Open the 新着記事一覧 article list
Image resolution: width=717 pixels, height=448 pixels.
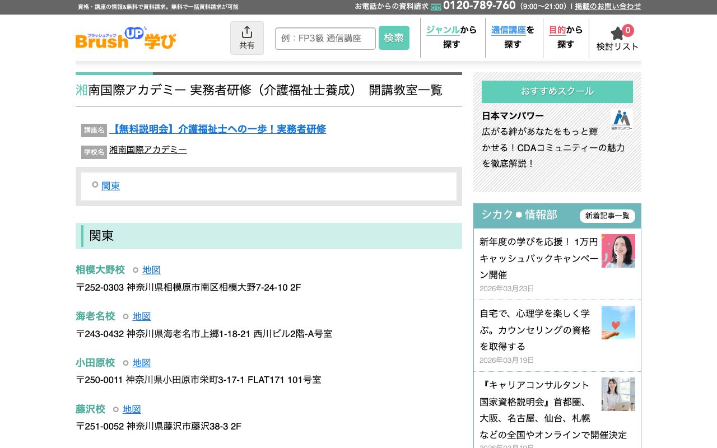pos(607,216)
